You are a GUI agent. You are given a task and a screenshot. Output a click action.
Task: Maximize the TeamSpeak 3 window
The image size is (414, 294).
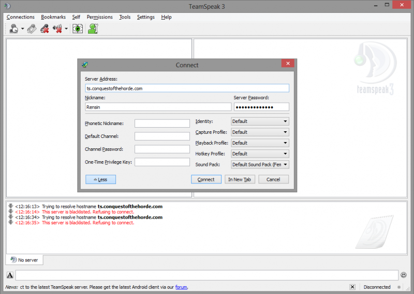pyautogui.click(x=387, y=5)
